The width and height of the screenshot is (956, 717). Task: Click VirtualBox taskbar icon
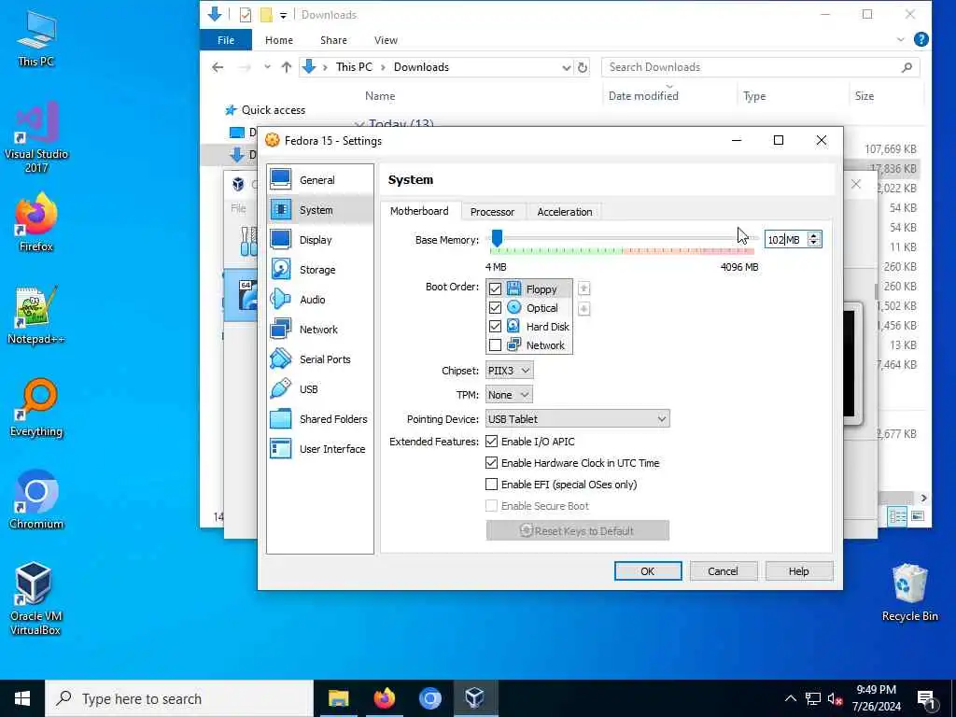point(475,698)
